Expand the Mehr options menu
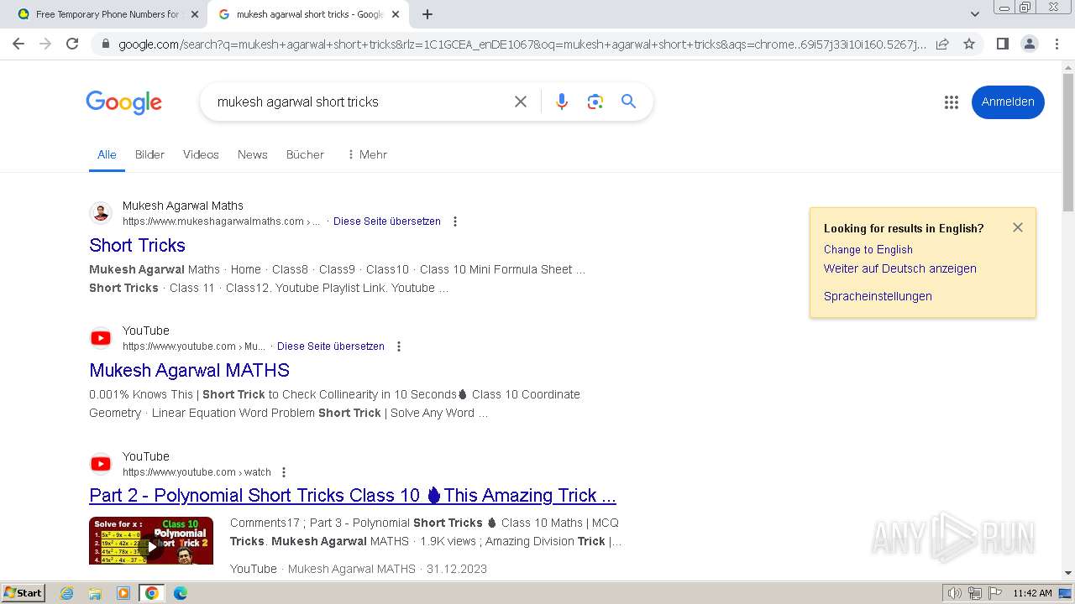This screenshot has height=604, width=1075. pyautogui.click(x=367, y=154)
